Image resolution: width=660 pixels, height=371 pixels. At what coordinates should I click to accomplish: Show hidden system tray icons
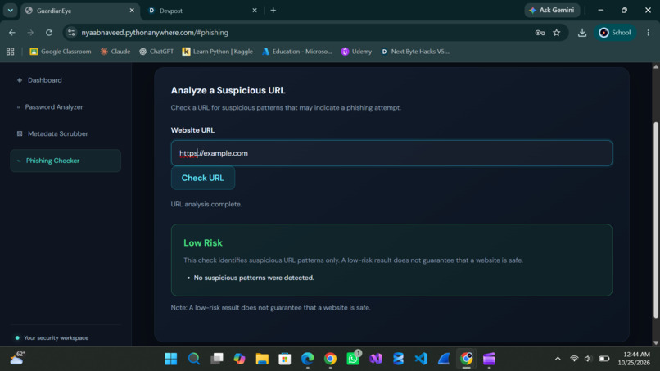coord(558,359)
